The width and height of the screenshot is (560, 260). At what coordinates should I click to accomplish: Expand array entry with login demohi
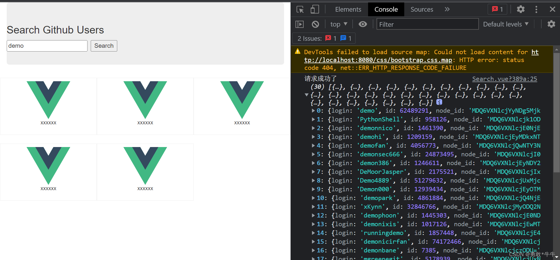pos(313,137)
